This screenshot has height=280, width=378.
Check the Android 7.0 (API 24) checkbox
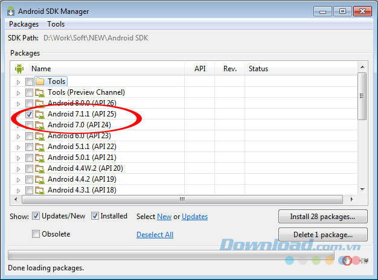(29, 125)
